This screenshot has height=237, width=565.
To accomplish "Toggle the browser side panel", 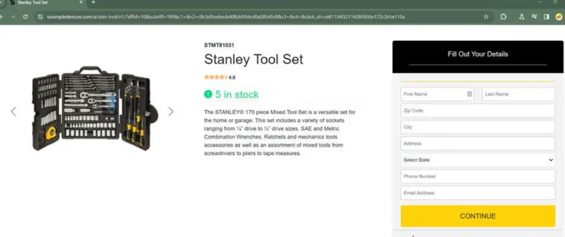I will click(x=547, y=16).
